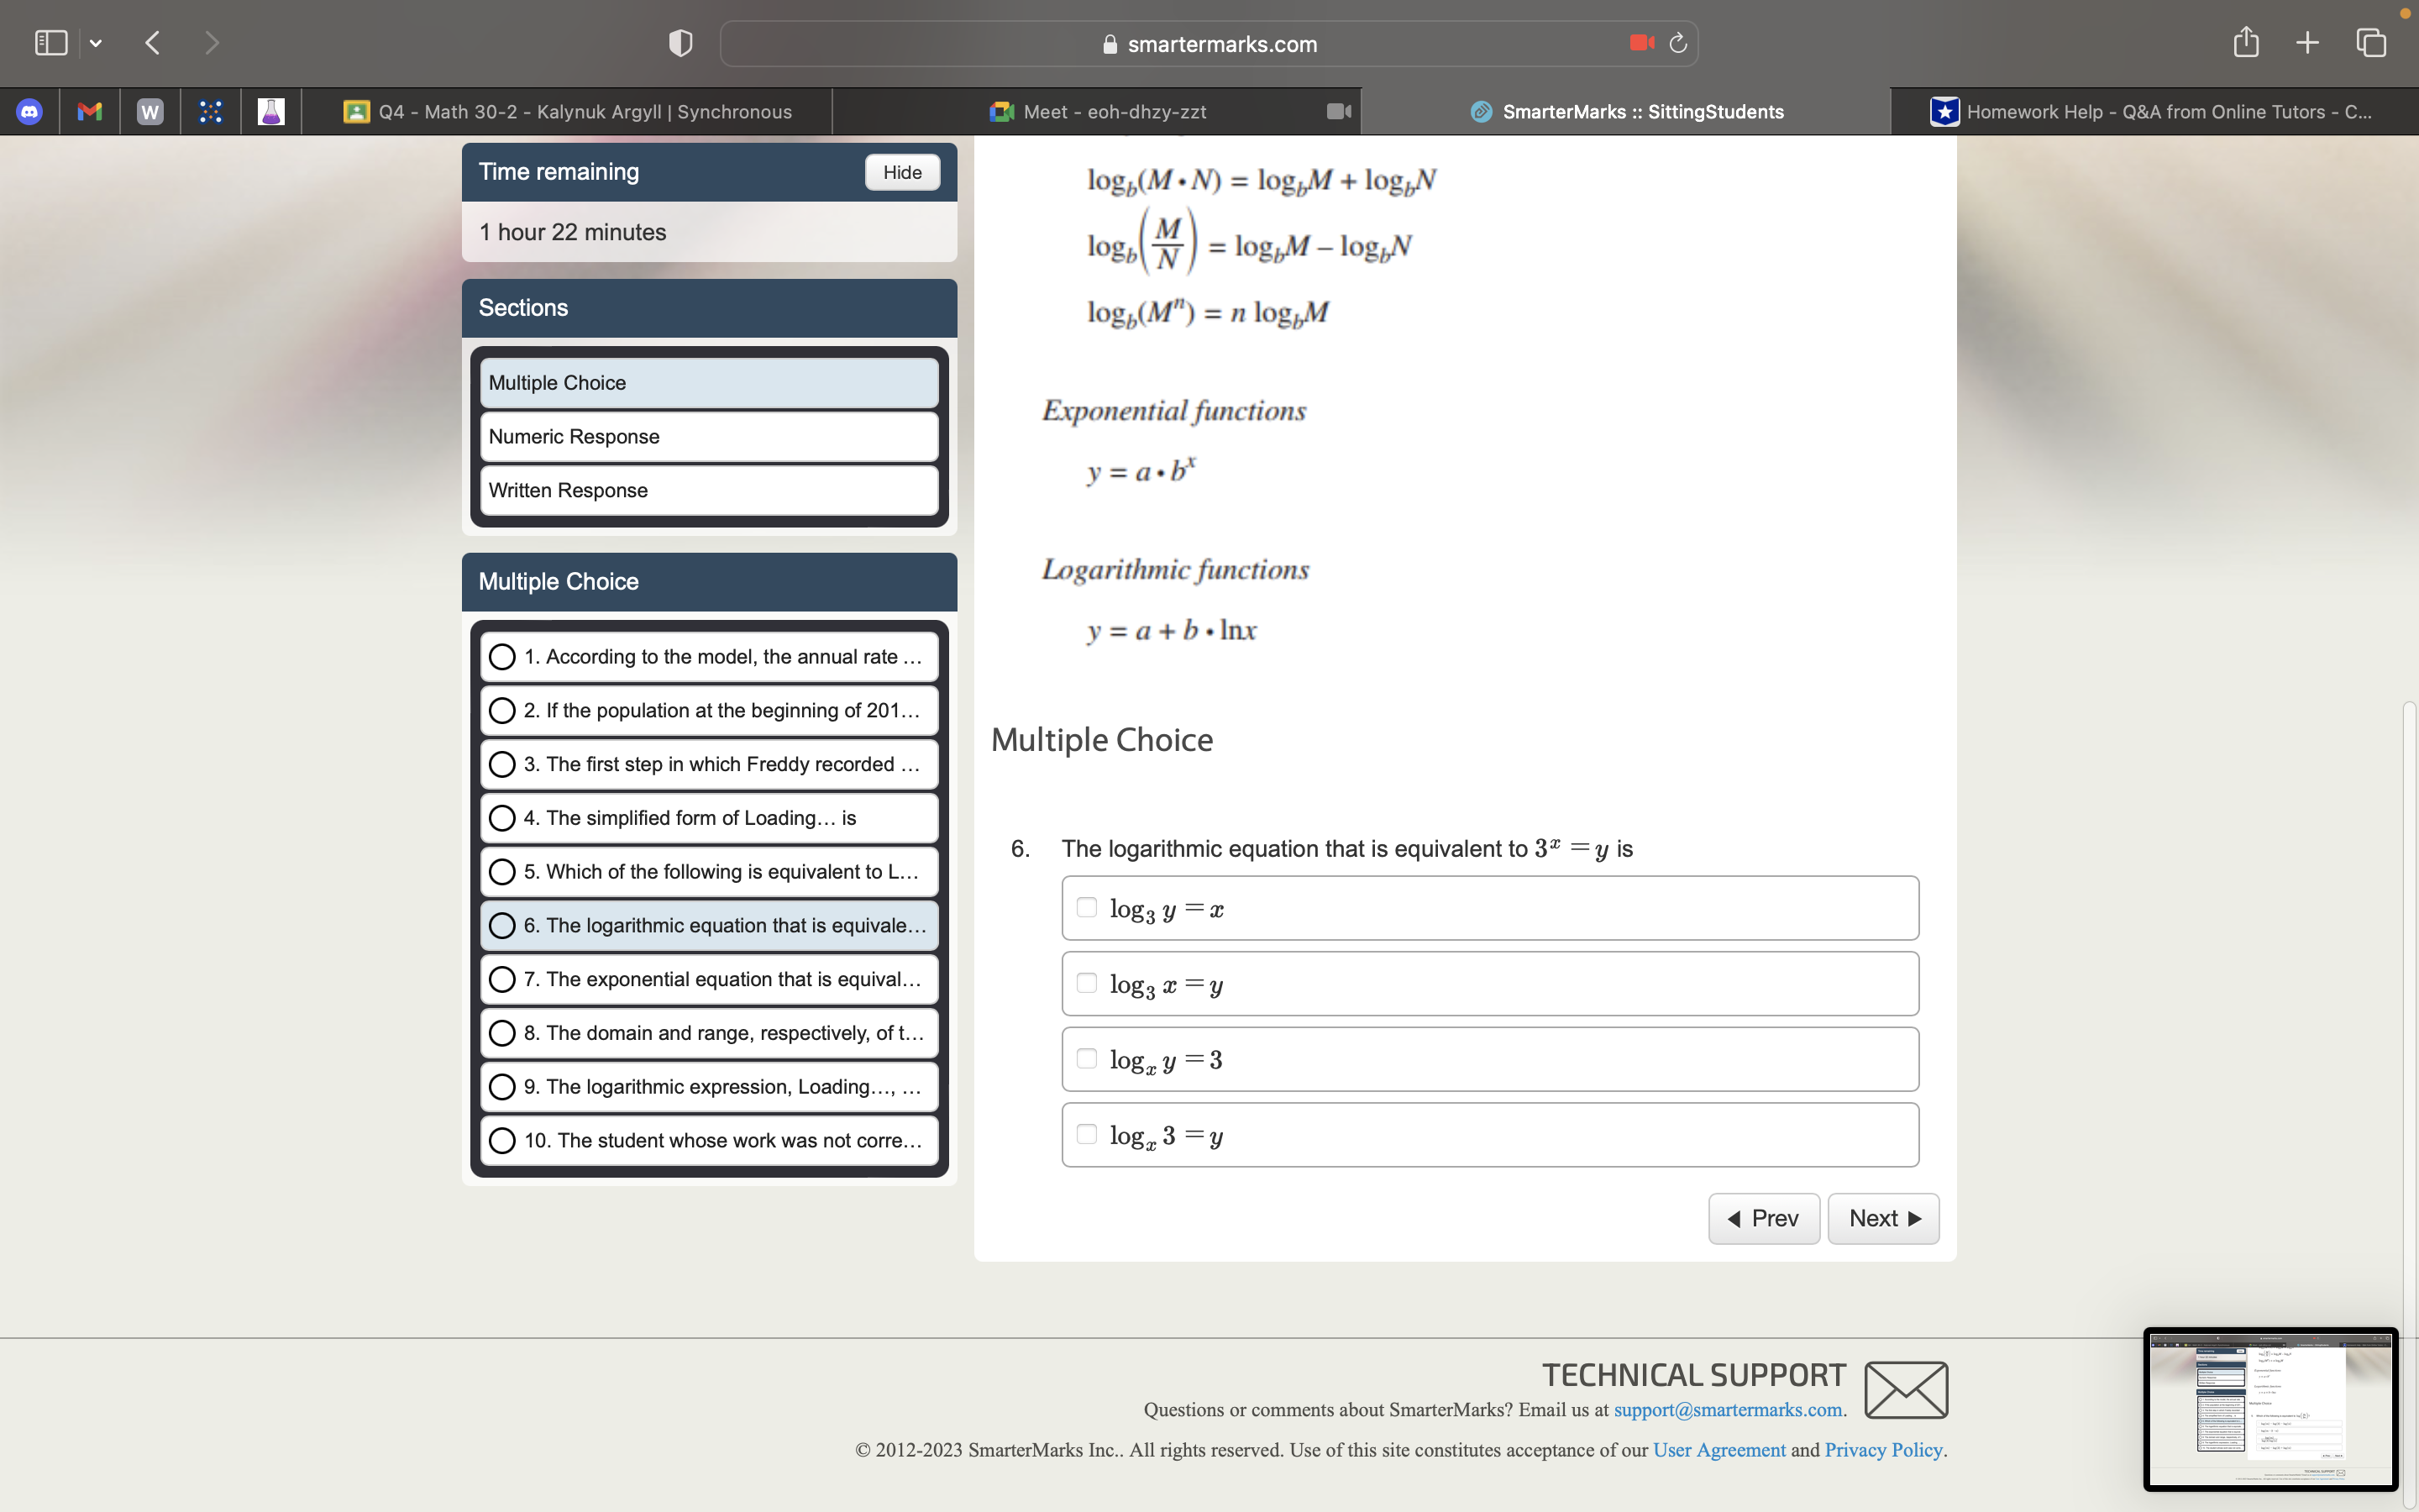The height and width of the screenshot is (1512, 2419).
Task: Open Discord from the favorites bar
Action: 30,111
